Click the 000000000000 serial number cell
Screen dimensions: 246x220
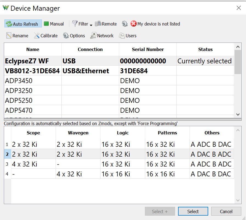click(148, 61)
